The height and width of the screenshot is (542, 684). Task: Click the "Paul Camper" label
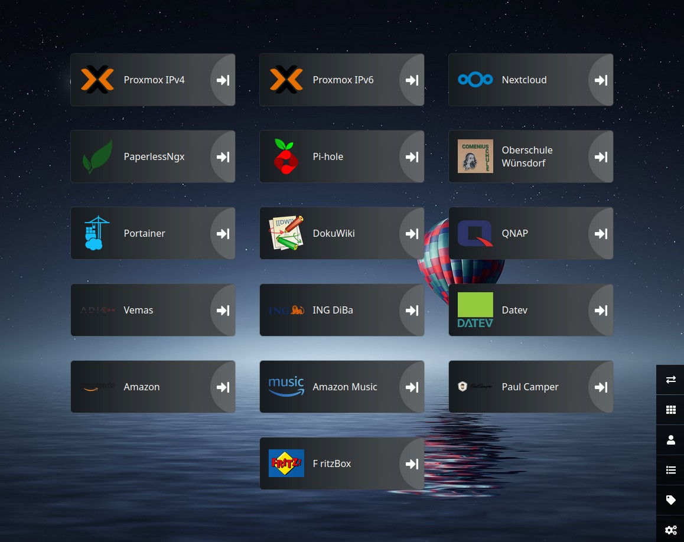(530, 387)
